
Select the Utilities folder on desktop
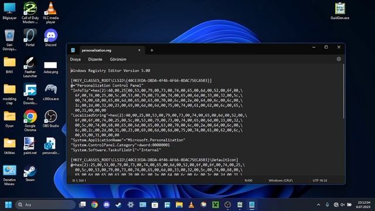9,146
